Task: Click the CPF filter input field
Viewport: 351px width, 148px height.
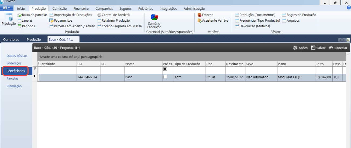Action: click(x=88, y=70)
